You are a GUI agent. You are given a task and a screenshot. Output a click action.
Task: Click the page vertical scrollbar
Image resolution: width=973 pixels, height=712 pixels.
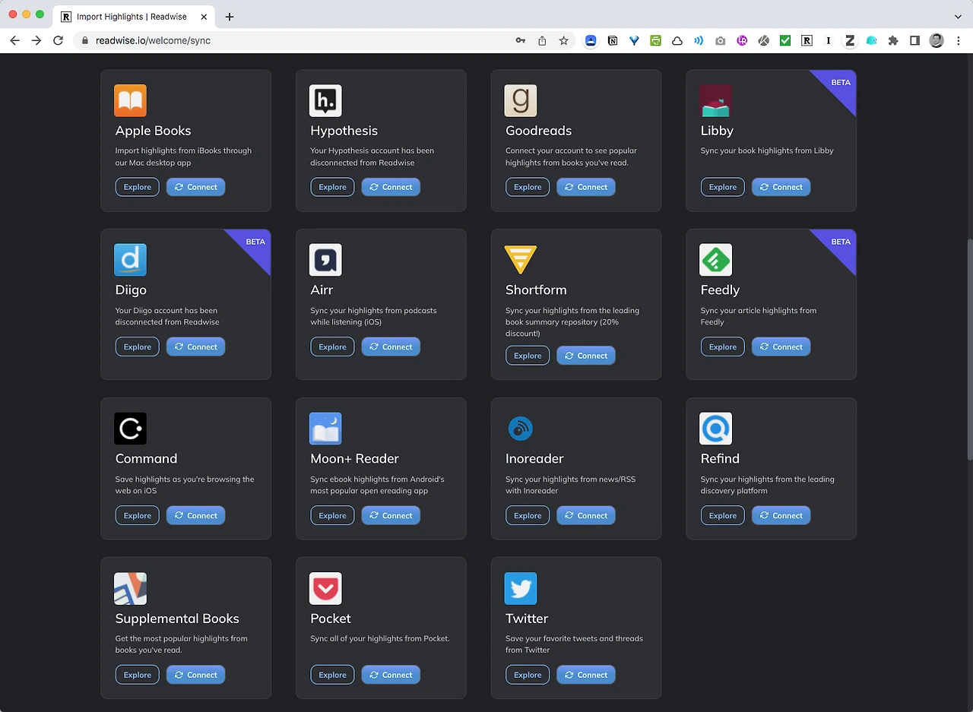(968, 350)
